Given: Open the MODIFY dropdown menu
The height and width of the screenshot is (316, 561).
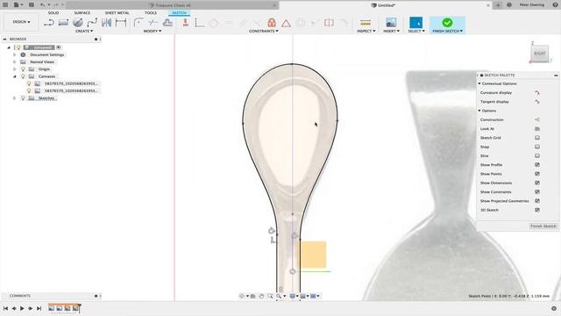Looking at the screenshot, I should coord(153,32).
